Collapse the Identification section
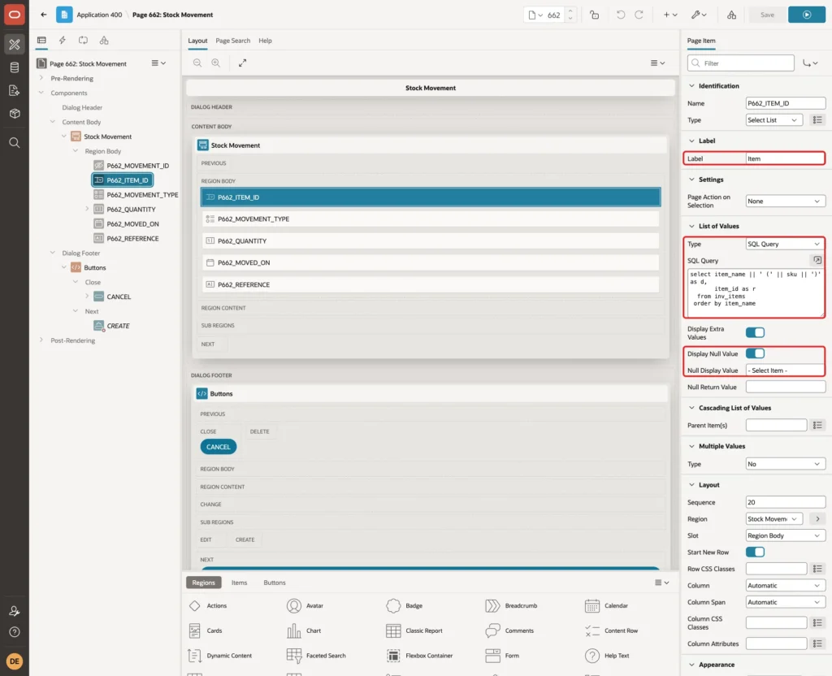The width and height of the screenshot is (832, 676). pos(691,86)
